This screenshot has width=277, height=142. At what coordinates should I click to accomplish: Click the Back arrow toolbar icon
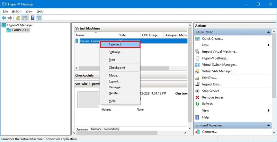click(x=4, y=18)
